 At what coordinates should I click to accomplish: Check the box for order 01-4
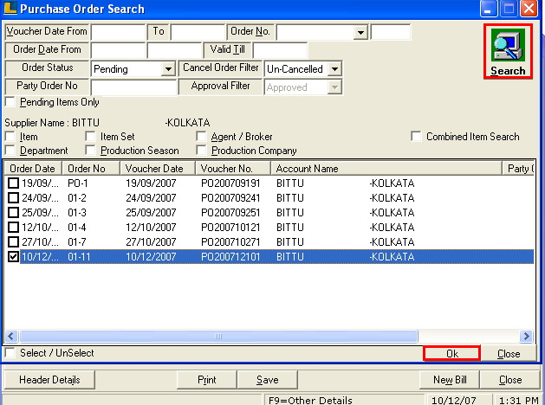click(x=13, y=228)
